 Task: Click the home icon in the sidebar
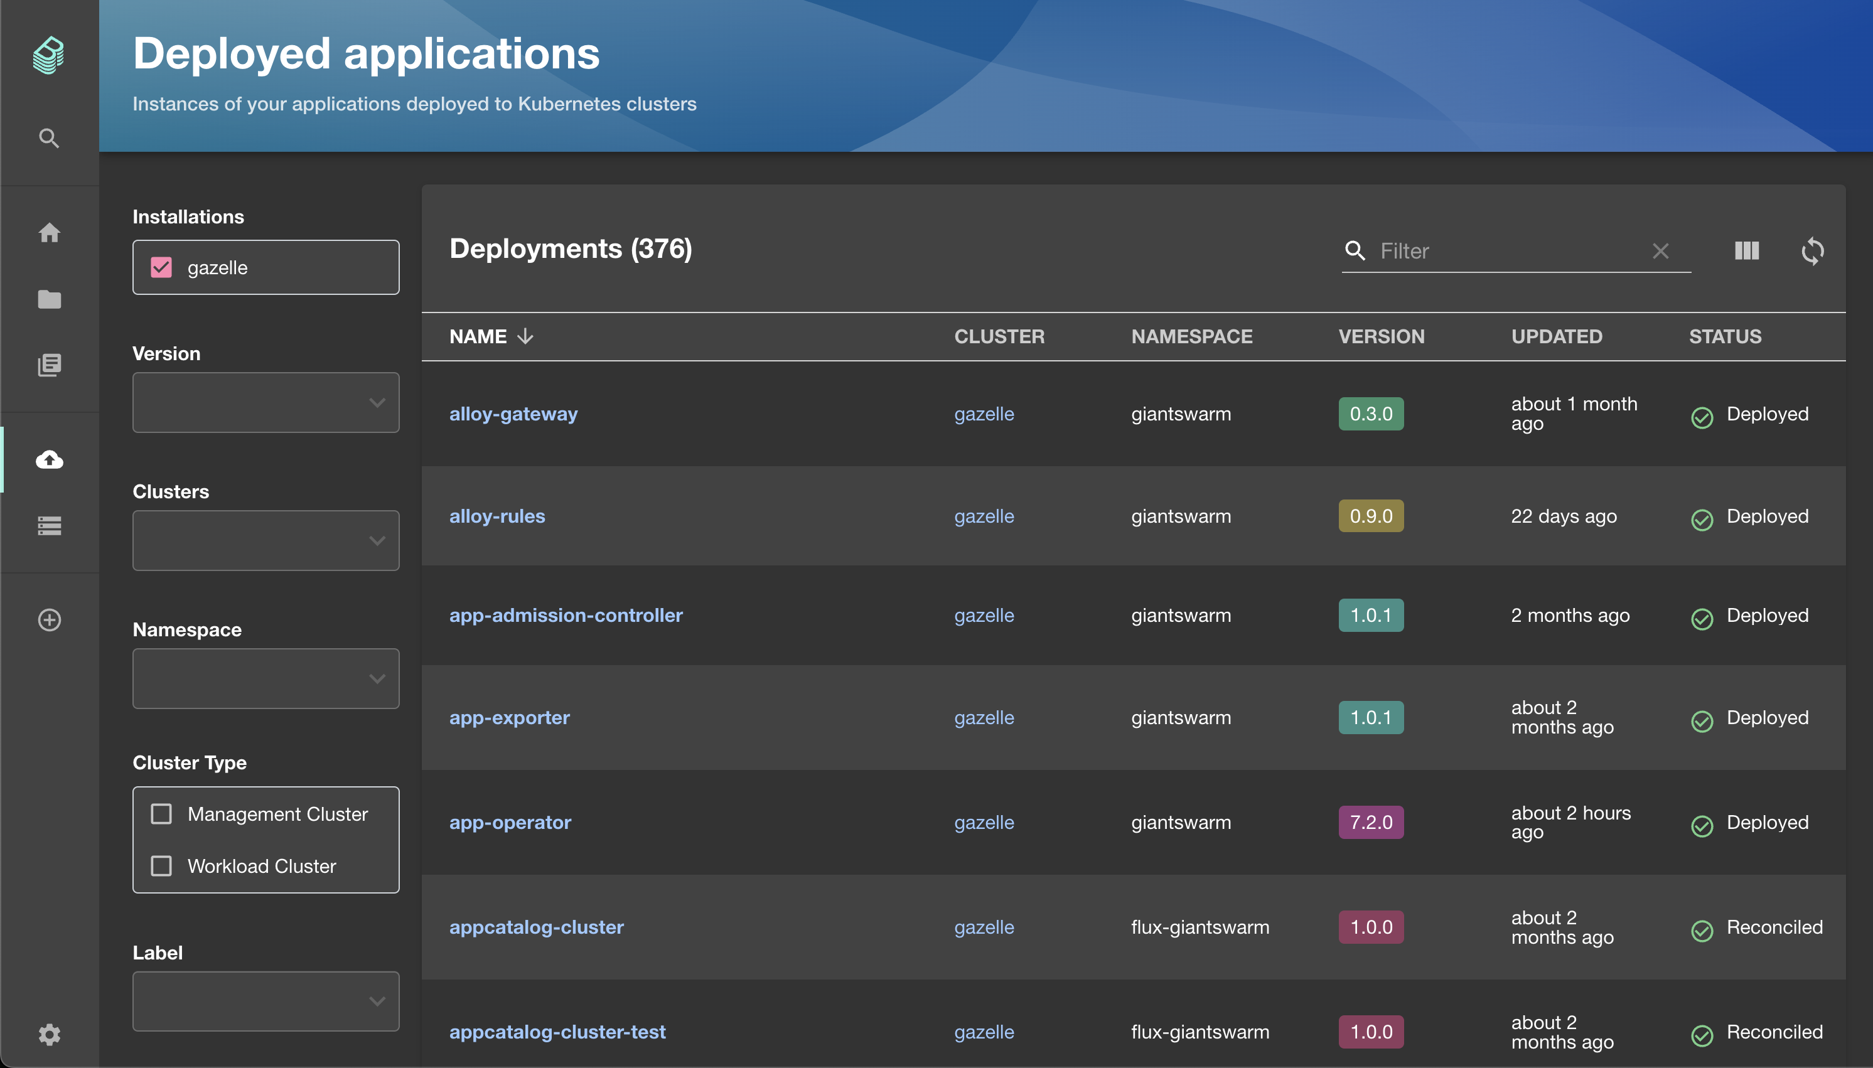click(48, 232)
